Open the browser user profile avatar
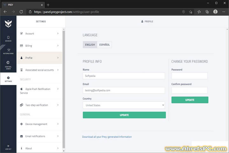Screen dimensions: 229x153 pos(215,11)
